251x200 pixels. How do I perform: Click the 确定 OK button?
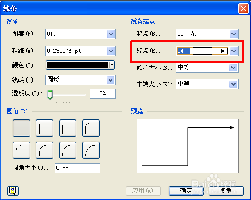[x=186, y=191]
